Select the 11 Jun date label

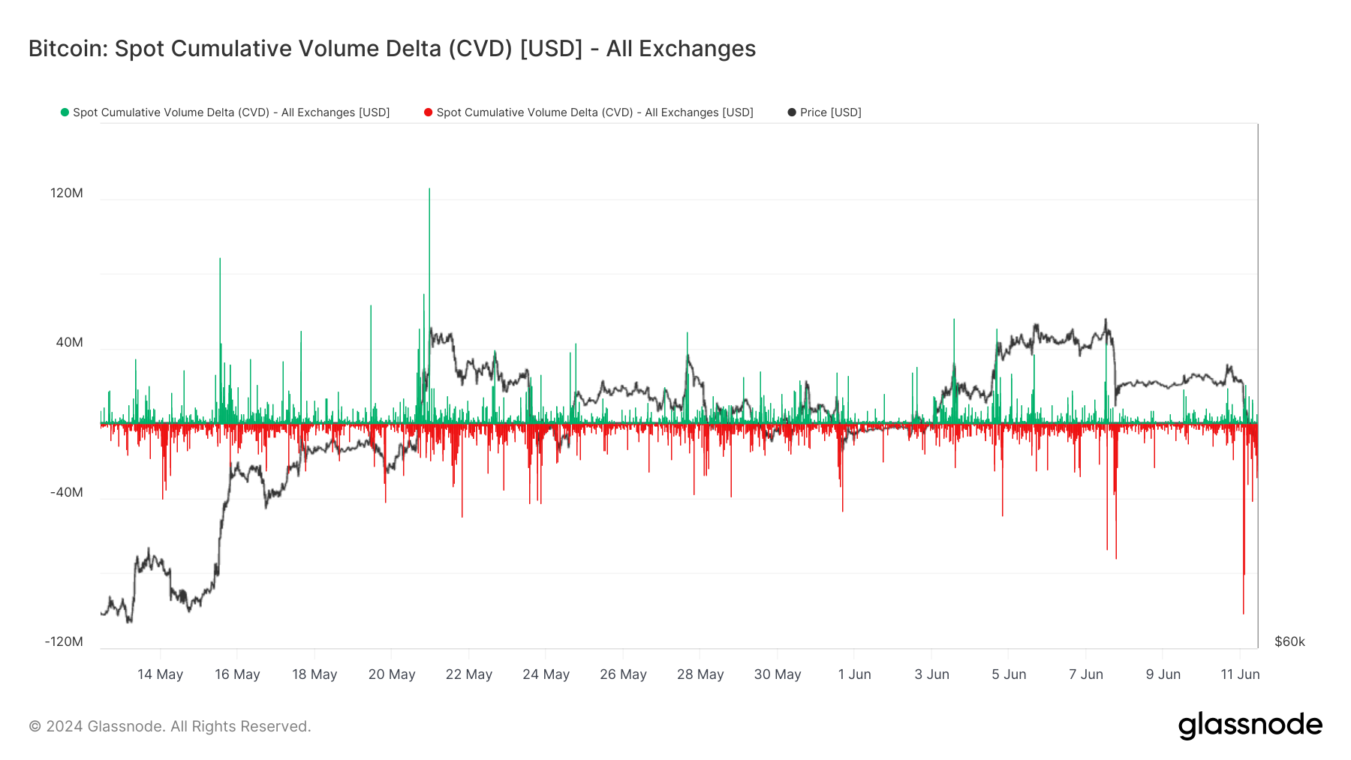click(1239, 674)
